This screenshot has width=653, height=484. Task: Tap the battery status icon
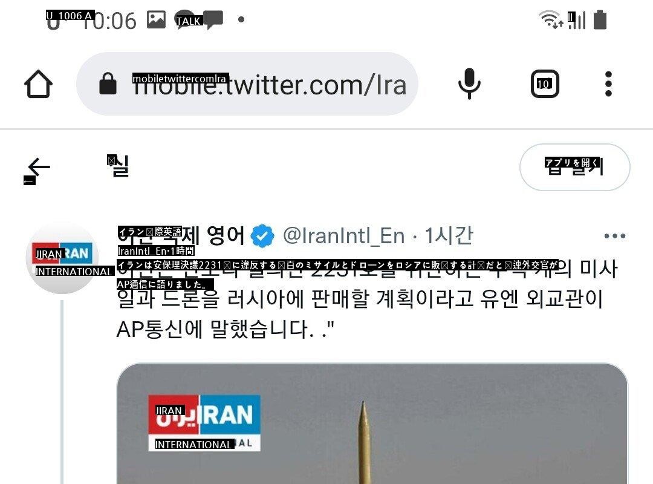(600, 19)
